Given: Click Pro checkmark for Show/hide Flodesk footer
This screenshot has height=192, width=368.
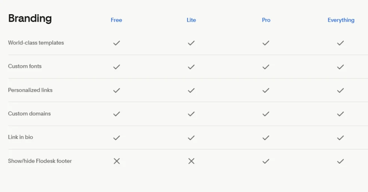Looking at the screenshot, I should pos(266,161).
